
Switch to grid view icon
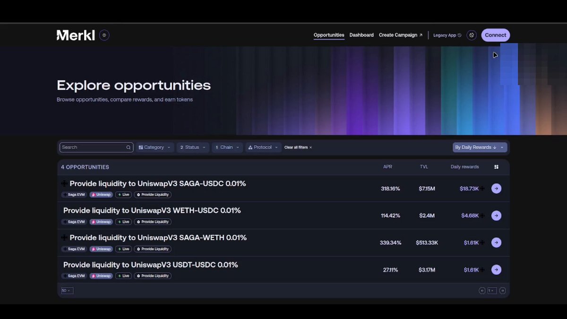496,167
